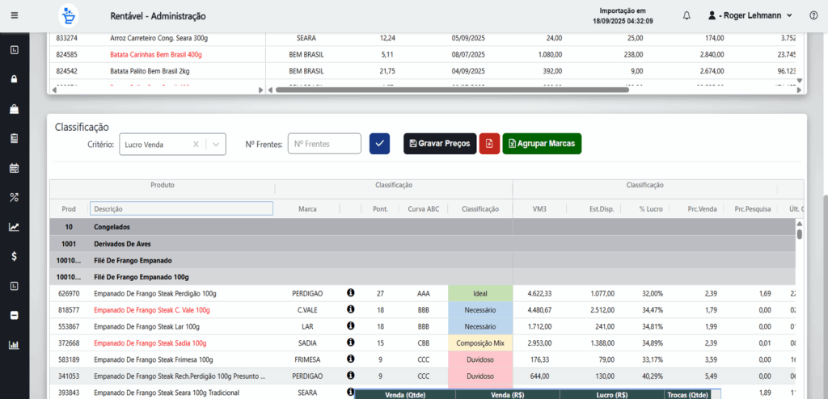Viewport: 828px width, 399px height.
Task: Open the padlock sidebar icon
Action: click(14, 79)
